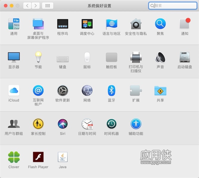199x178 pixels.
Task: Open Java preference pane
Action: click(x=63, y=157)
